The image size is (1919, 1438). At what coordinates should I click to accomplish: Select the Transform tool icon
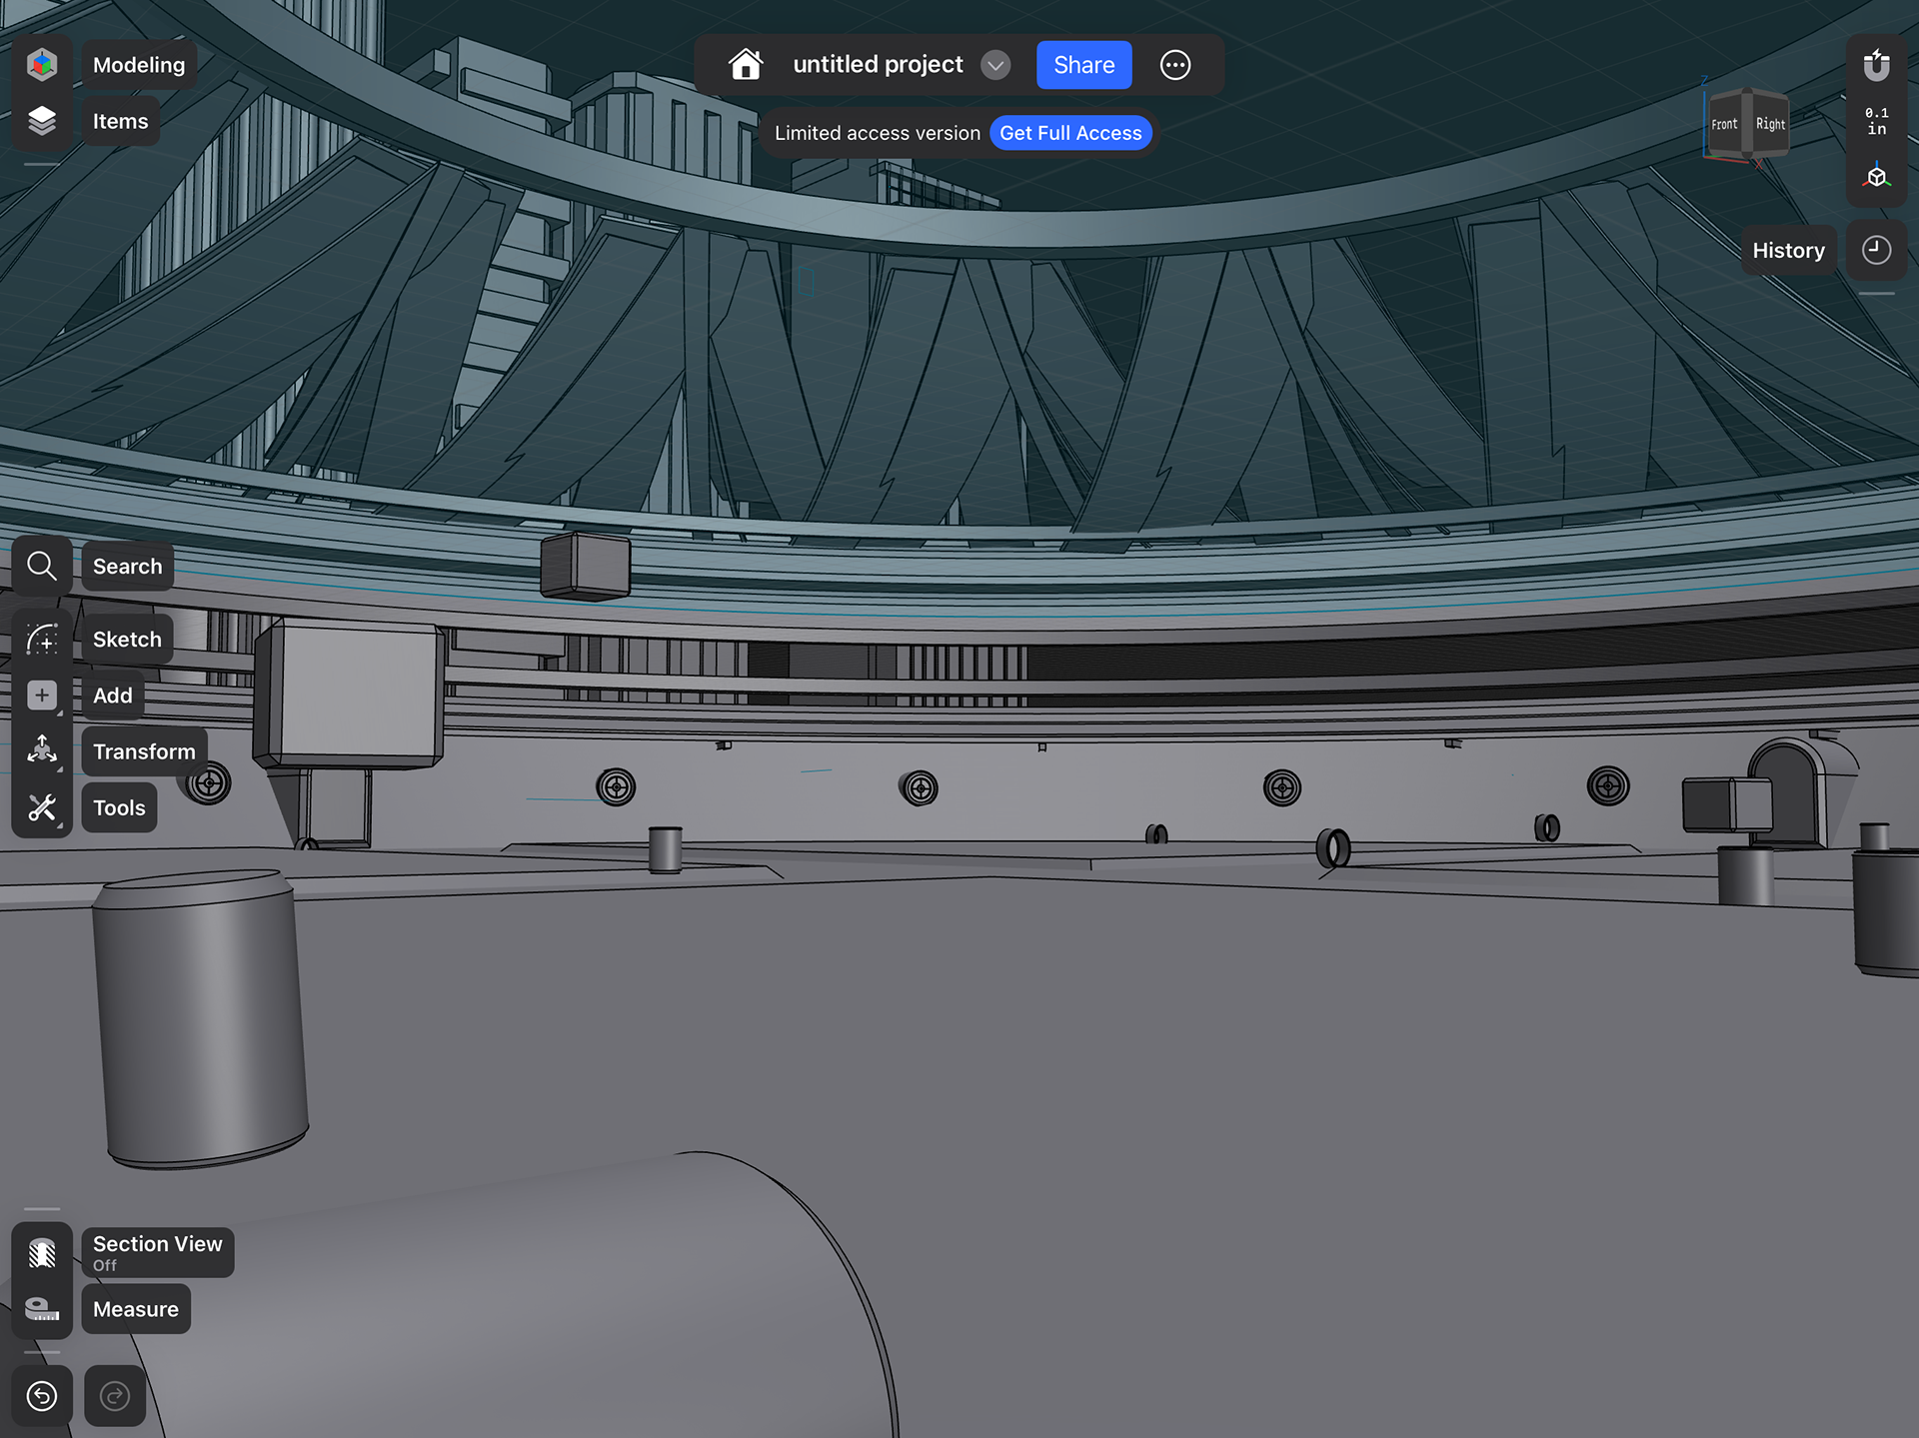(x=42, y=751)
